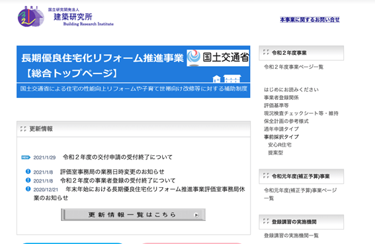375x244 pixels.
Task: Open 登録講習の実施機関一覧 link
Action: click(x=291, y=236)
